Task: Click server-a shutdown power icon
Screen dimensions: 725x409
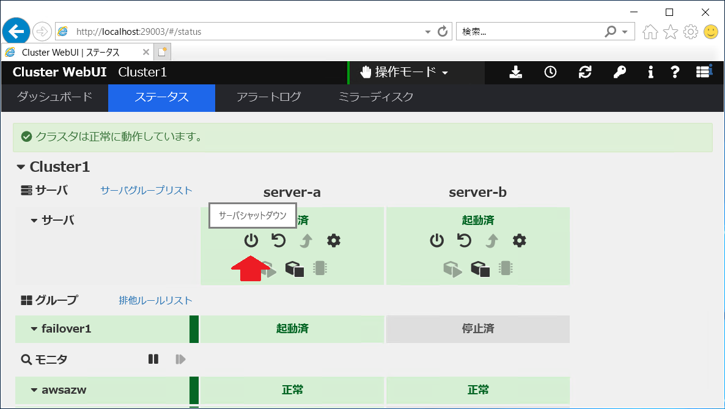Action: (x=251, y=241)
